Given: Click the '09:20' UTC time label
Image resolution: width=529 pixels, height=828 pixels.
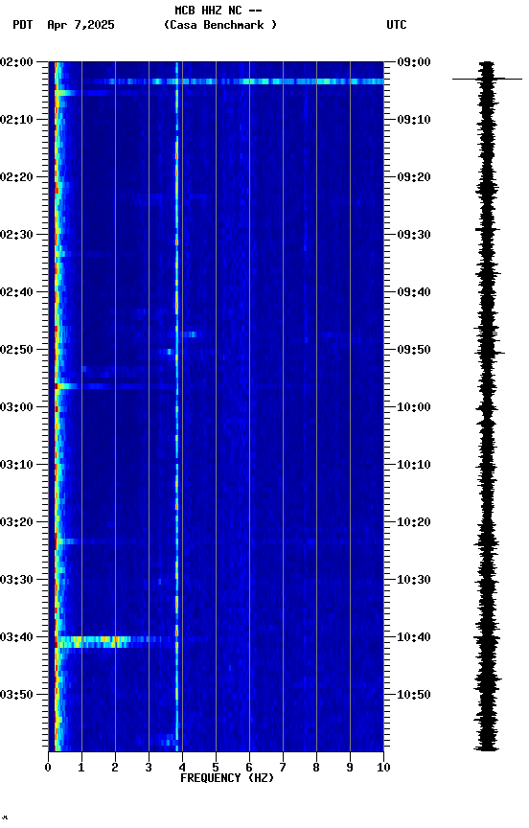Looking at the screenshot, I should tap(414, 177).
